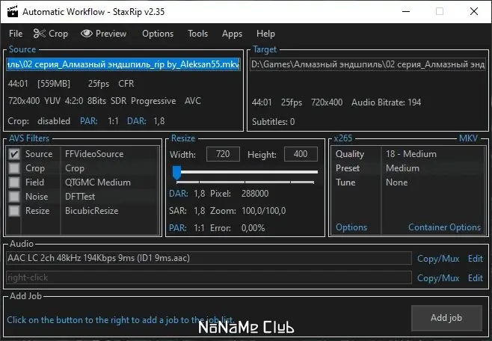Click the source DAR link
Viewport: 492px width, 341px height.
(137, 121)
